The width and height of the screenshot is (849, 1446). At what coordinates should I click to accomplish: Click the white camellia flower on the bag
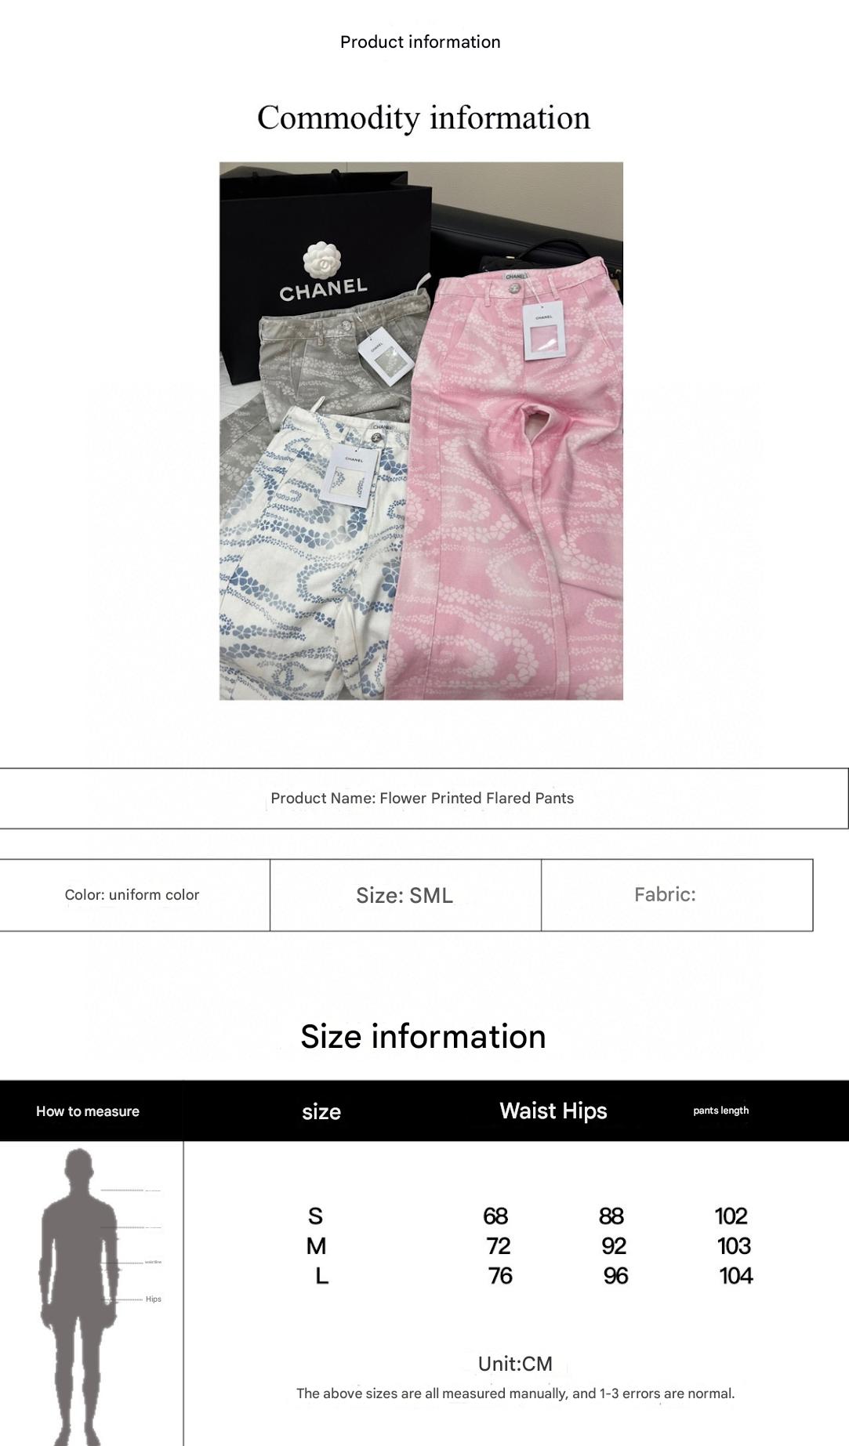point(323,261)
